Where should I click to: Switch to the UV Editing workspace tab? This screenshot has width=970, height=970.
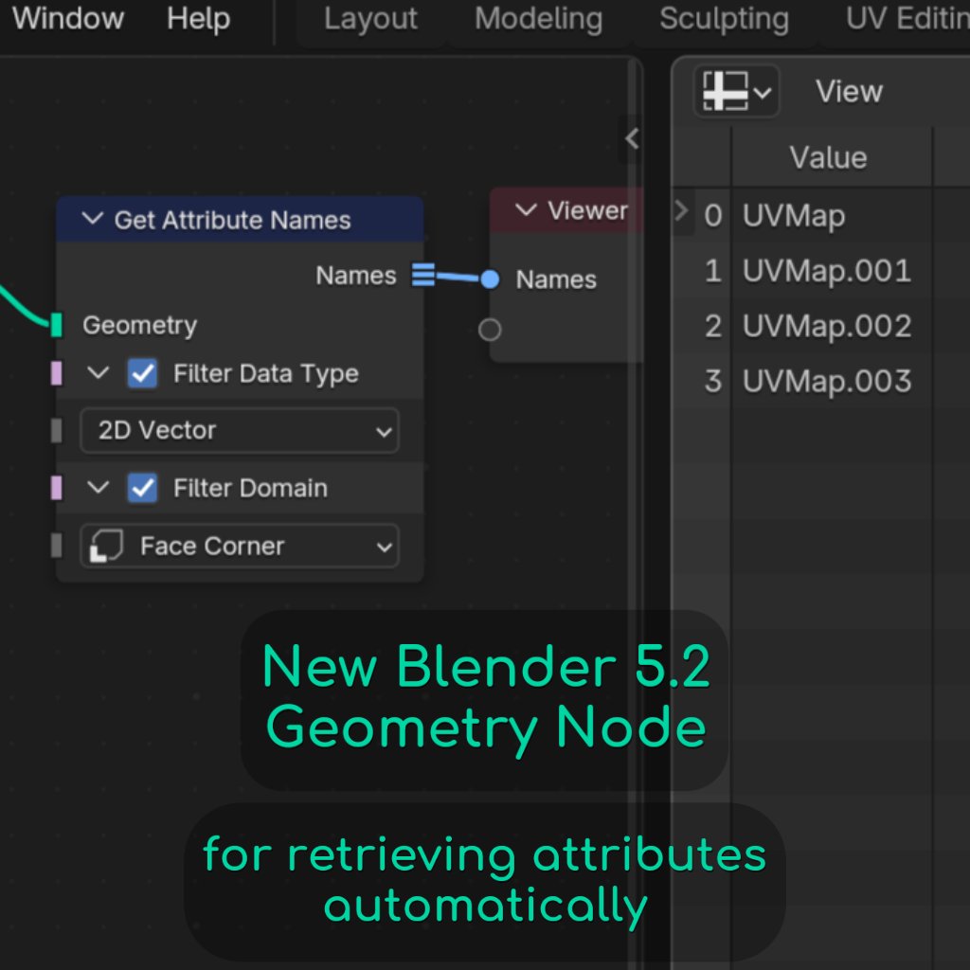point(907,19)
